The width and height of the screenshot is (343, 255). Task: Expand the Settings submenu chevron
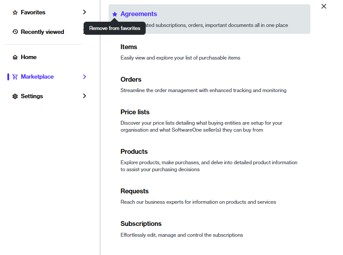coord(84,96)
